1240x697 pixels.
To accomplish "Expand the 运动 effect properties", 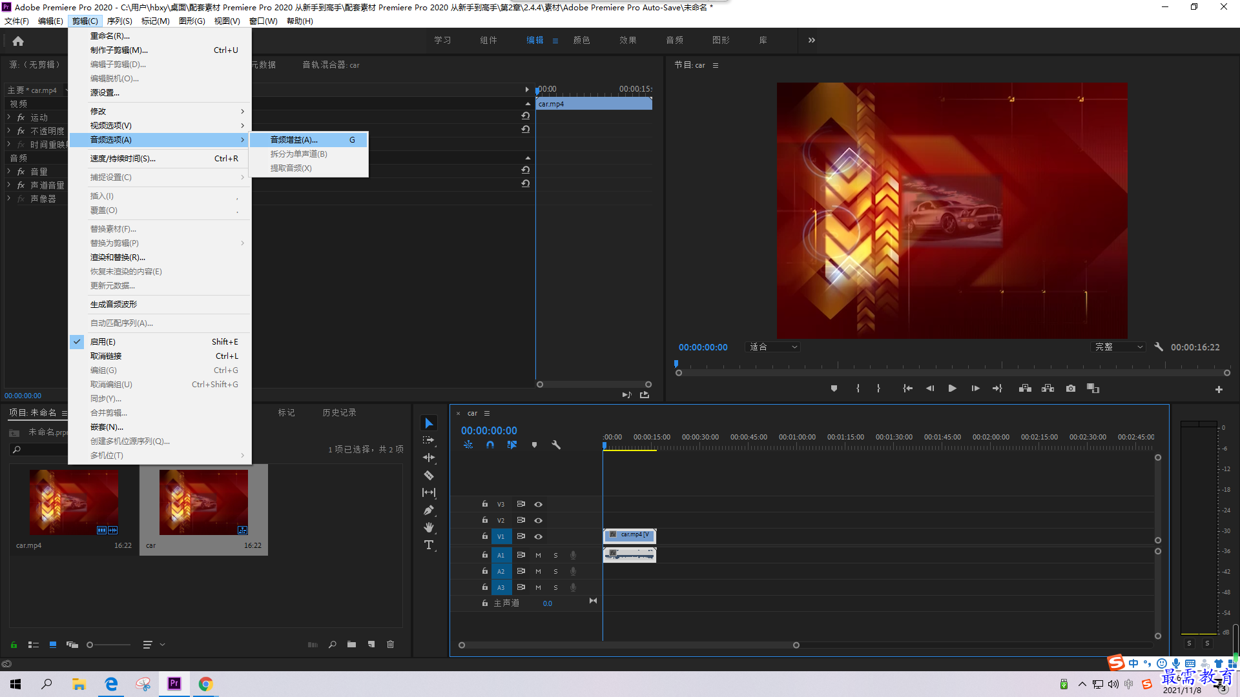I will pos(9,117).
